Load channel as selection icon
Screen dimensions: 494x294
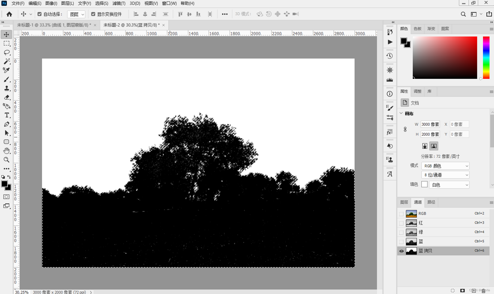(x=453, y=290)
